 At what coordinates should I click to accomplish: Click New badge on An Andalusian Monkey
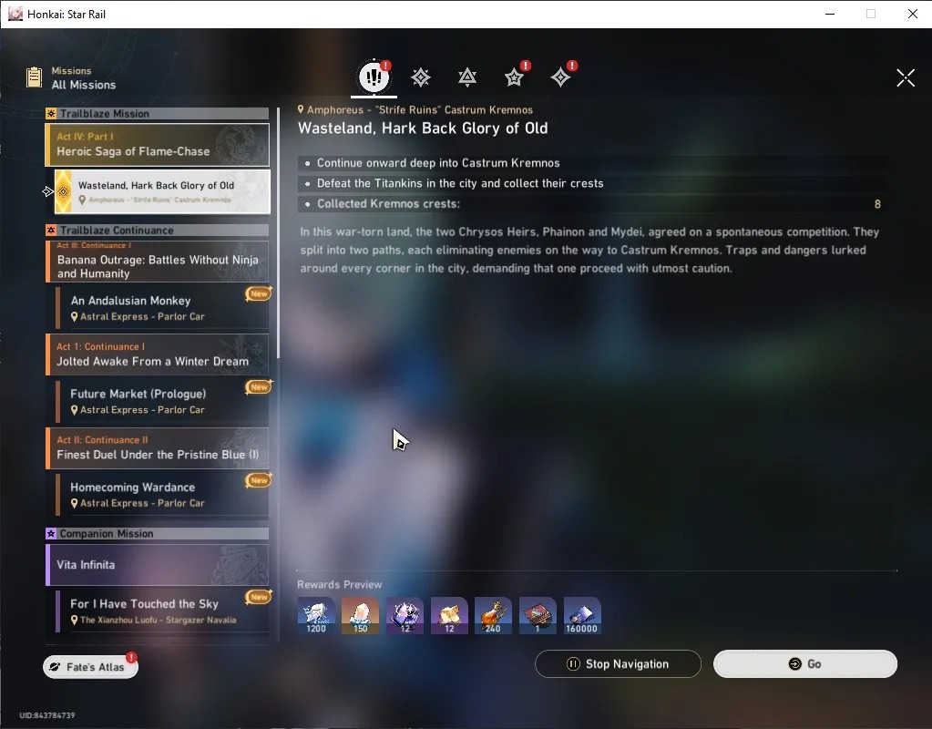tap(259, 293)
